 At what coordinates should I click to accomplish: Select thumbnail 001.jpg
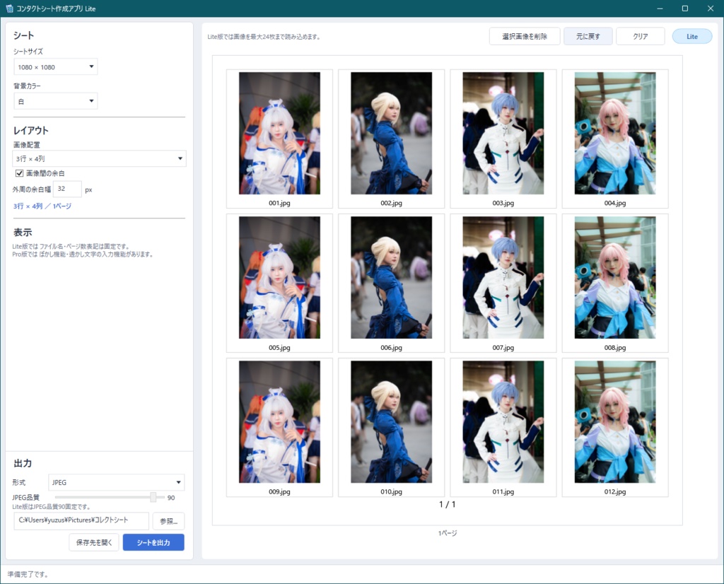pos(279,139)
